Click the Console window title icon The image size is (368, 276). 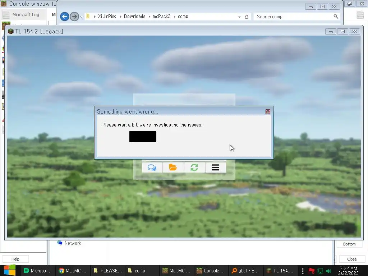click(4, 4)
